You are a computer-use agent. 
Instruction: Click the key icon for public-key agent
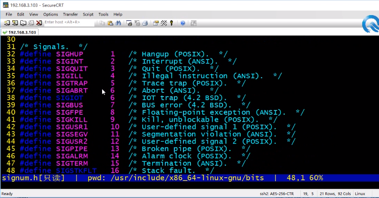[172, 23]
